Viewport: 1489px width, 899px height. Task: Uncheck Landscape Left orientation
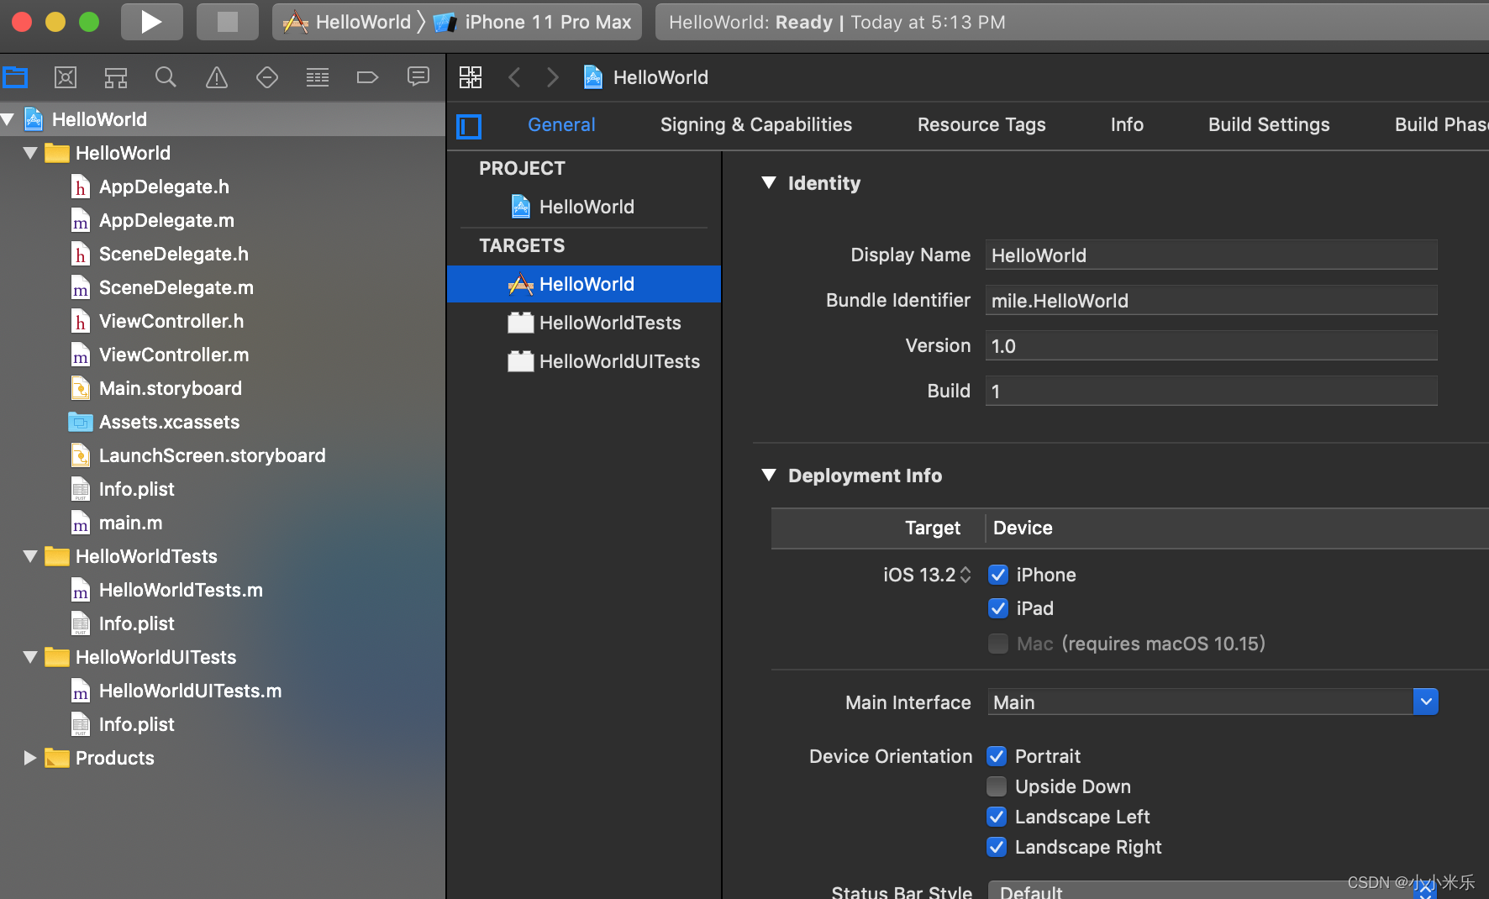(997, 817)
